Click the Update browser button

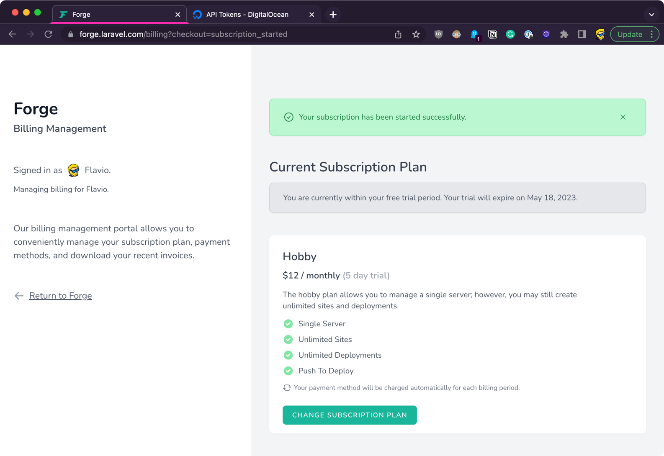tap(629, 34)
